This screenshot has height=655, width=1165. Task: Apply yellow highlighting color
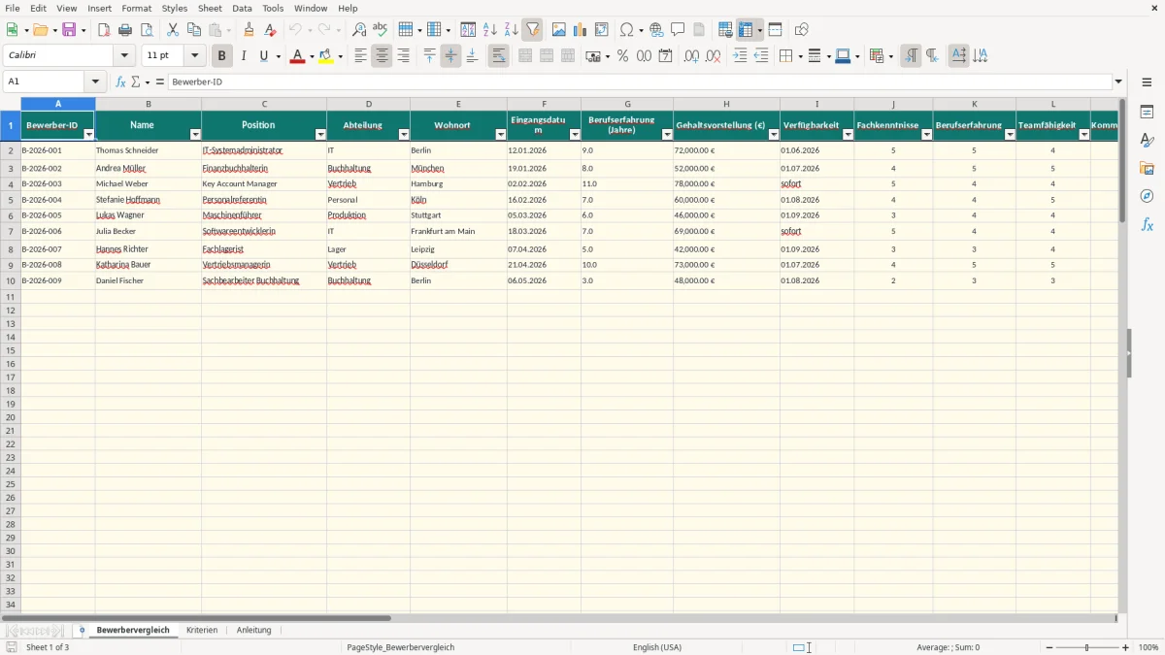(326, 56)
